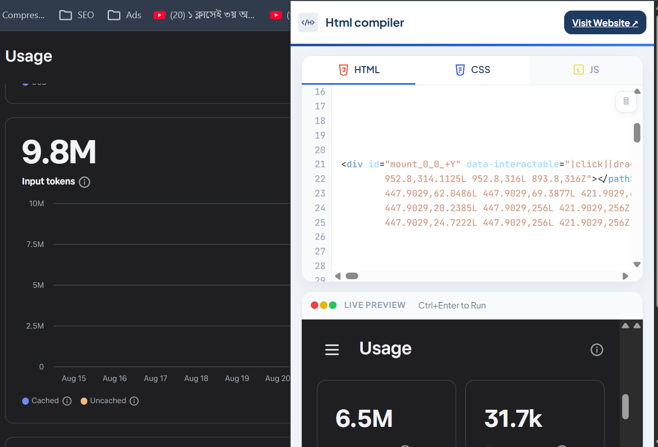The image size is (658, 447).
Task: Click the code editor's vertical scrollbar thumb
Action: tap(637, 133)
